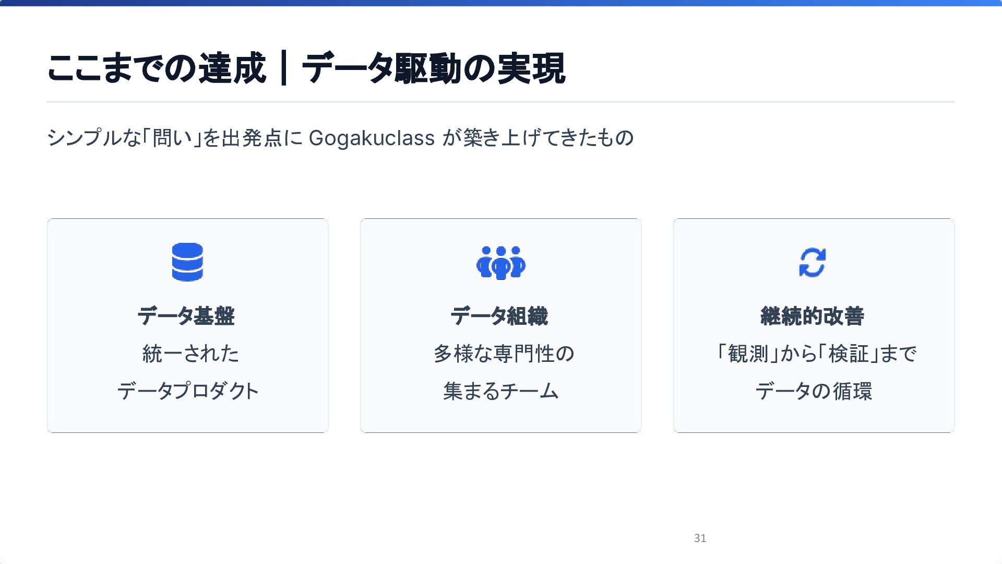Click the text データプロダクト
1002x564 pixels.
point(188,391)
